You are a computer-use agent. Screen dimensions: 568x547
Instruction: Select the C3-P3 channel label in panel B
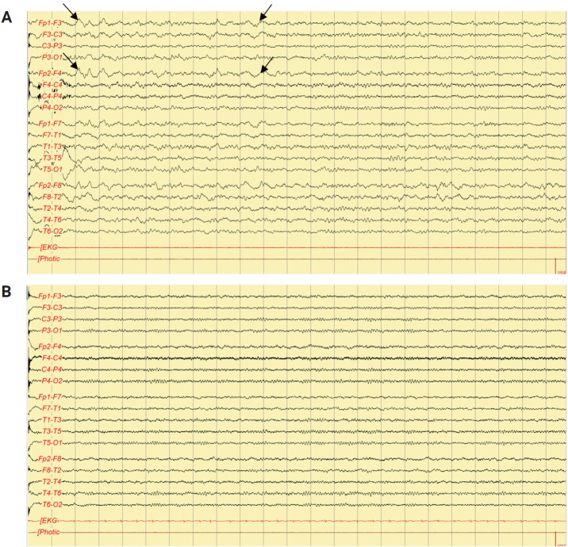click(52, 319)
